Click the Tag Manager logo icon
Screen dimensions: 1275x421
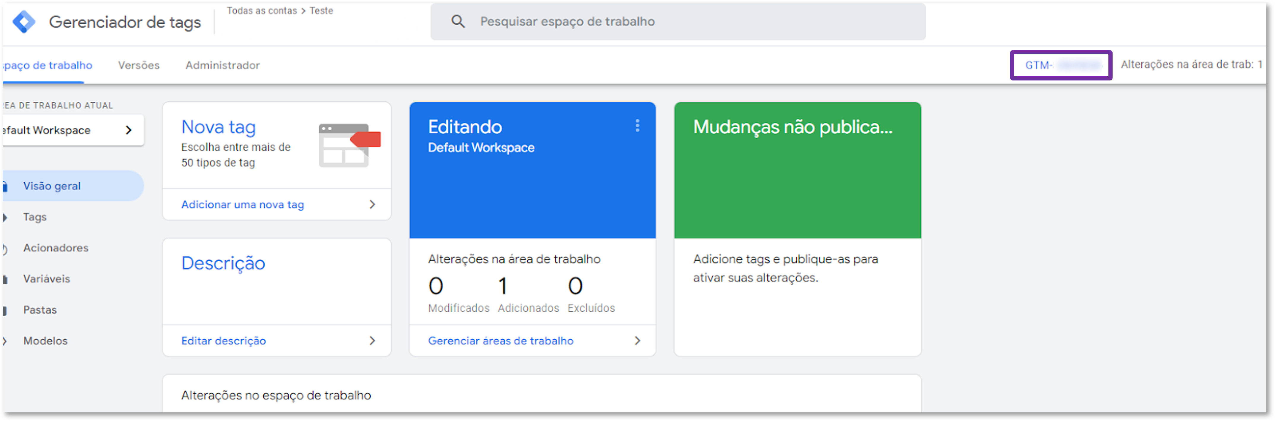point(24,22)
